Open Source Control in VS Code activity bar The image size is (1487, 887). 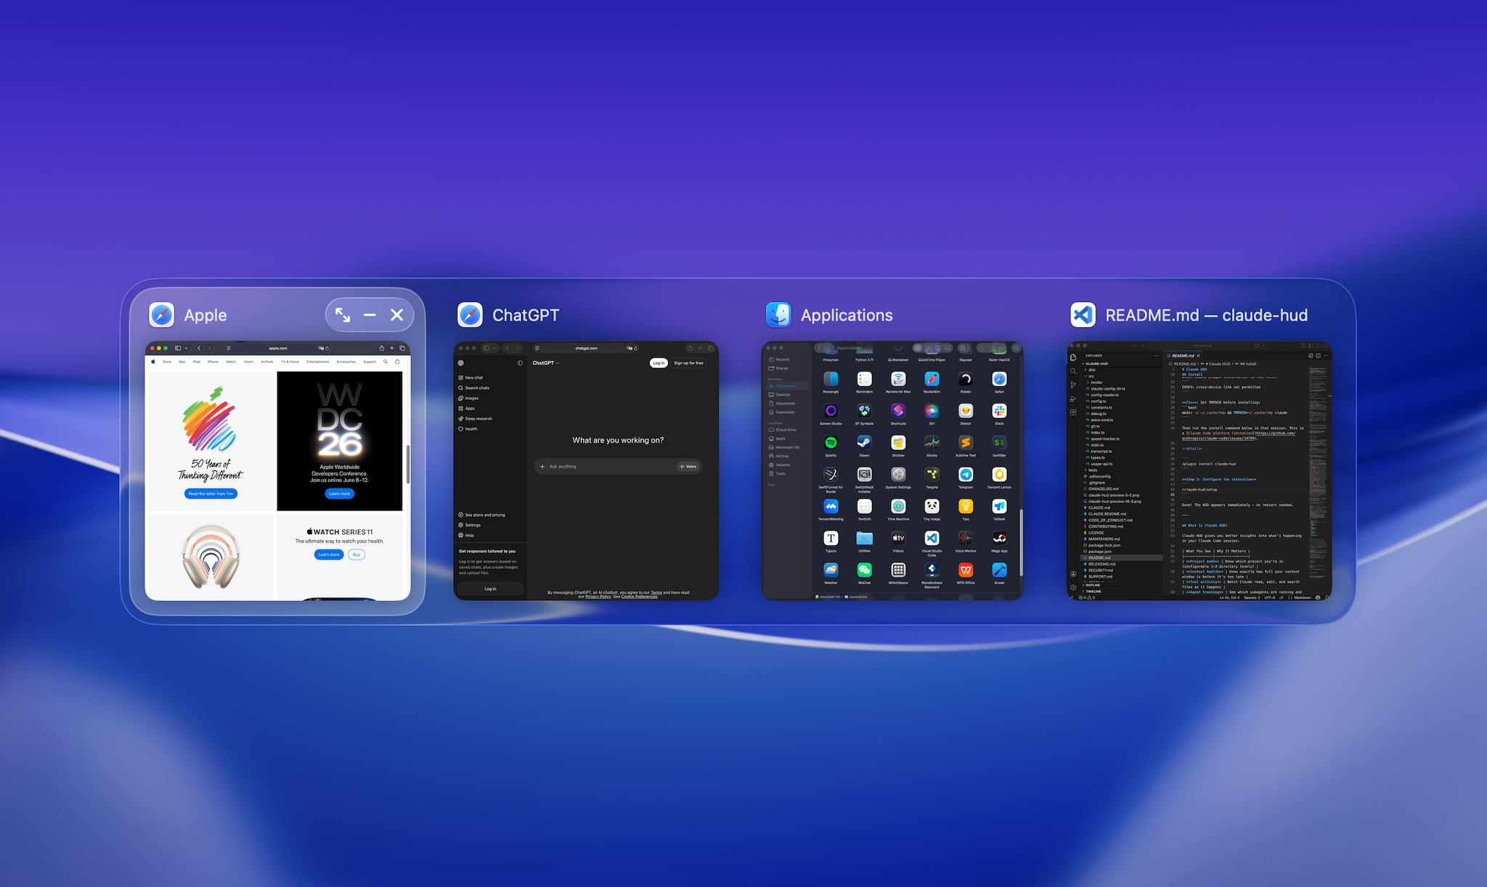1073,385
